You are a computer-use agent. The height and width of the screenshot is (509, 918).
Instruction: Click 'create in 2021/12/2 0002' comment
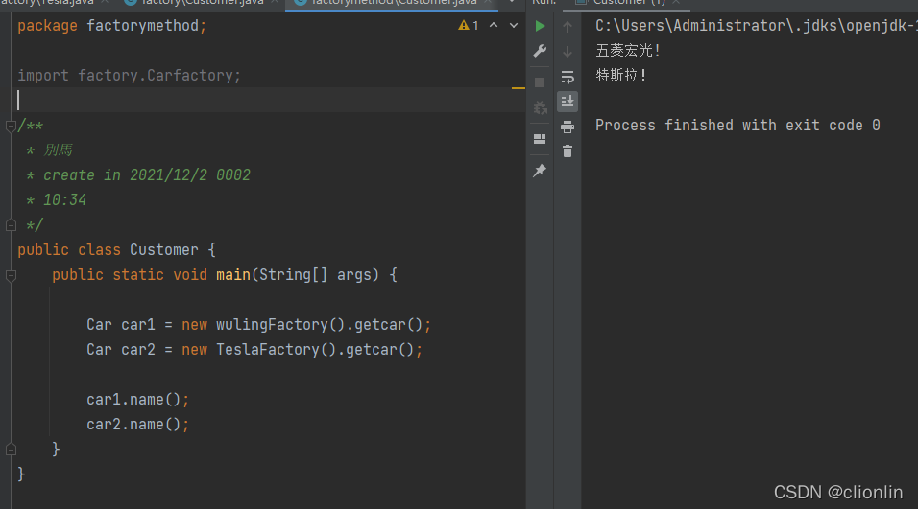(146, 175)
